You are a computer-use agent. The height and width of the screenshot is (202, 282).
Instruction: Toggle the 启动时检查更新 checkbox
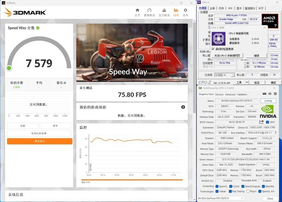[x=213, y=49]
